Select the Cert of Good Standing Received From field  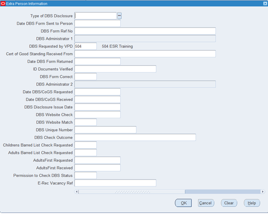click(145, 54)
